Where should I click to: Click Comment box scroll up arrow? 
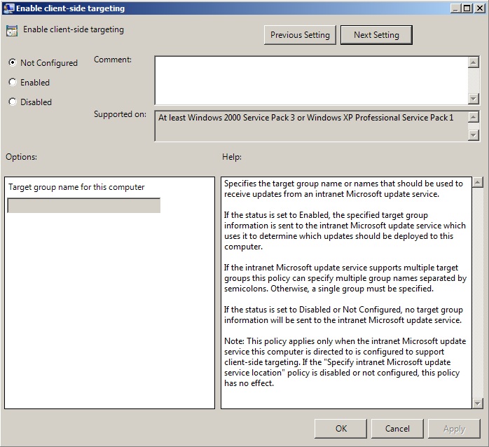[474, 62]
